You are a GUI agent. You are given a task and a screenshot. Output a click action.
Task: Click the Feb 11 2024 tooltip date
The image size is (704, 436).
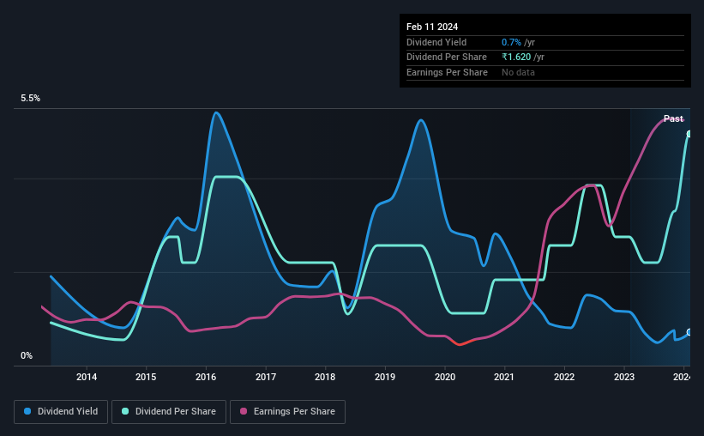pos(432,27)
